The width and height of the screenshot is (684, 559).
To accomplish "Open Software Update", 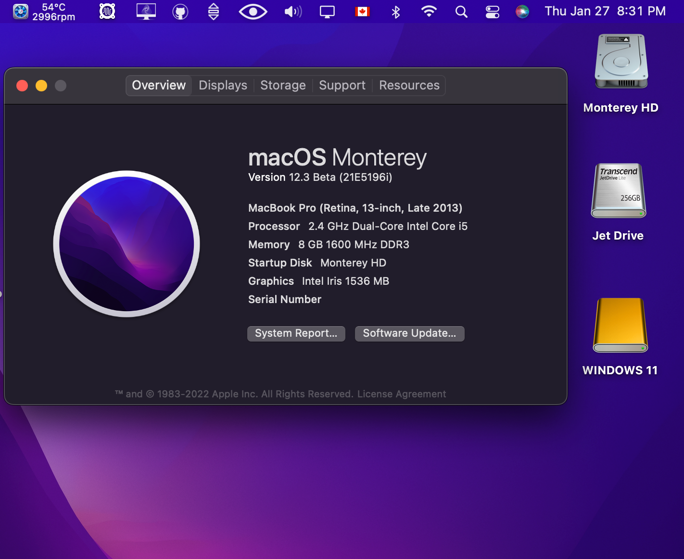I will coord(409,333).
